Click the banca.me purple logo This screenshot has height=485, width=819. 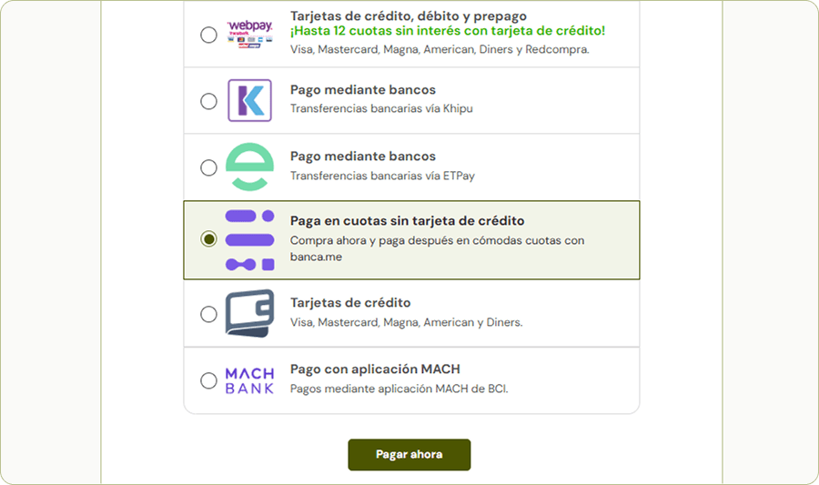click(248, 239)
